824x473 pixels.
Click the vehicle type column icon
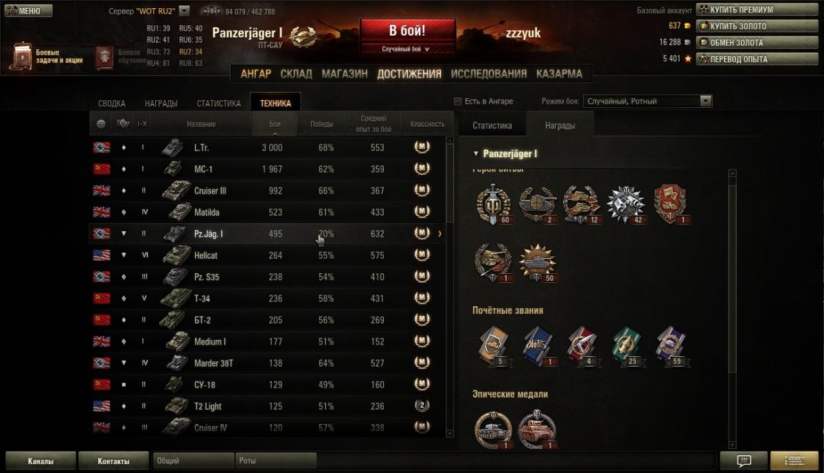coord(123,124)
